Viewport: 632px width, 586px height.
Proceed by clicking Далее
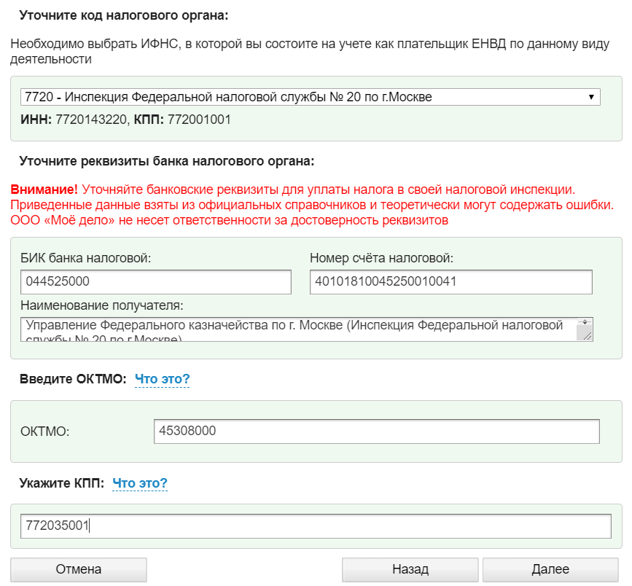[x=550, y=569]
